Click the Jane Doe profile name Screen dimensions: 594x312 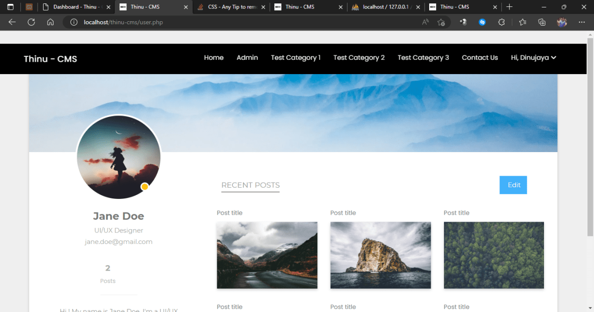pos(119,216)
